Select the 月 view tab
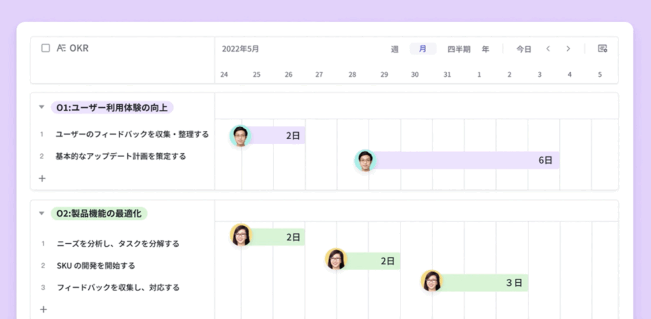This screenshot has height=319, width=651. [423, 49]
